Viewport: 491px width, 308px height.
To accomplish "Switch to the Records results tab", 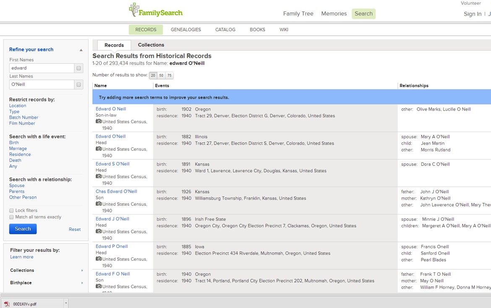I will [x=114, y=45].
